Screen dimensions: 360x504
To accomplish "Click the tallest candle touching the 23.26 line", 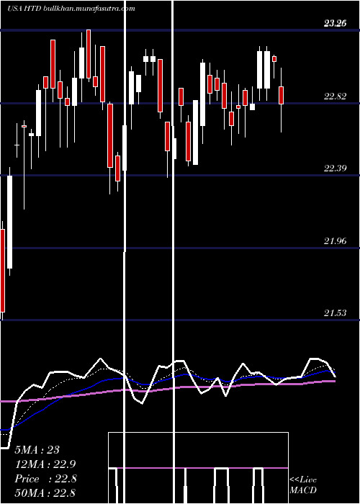I will (x=89, y=54).
